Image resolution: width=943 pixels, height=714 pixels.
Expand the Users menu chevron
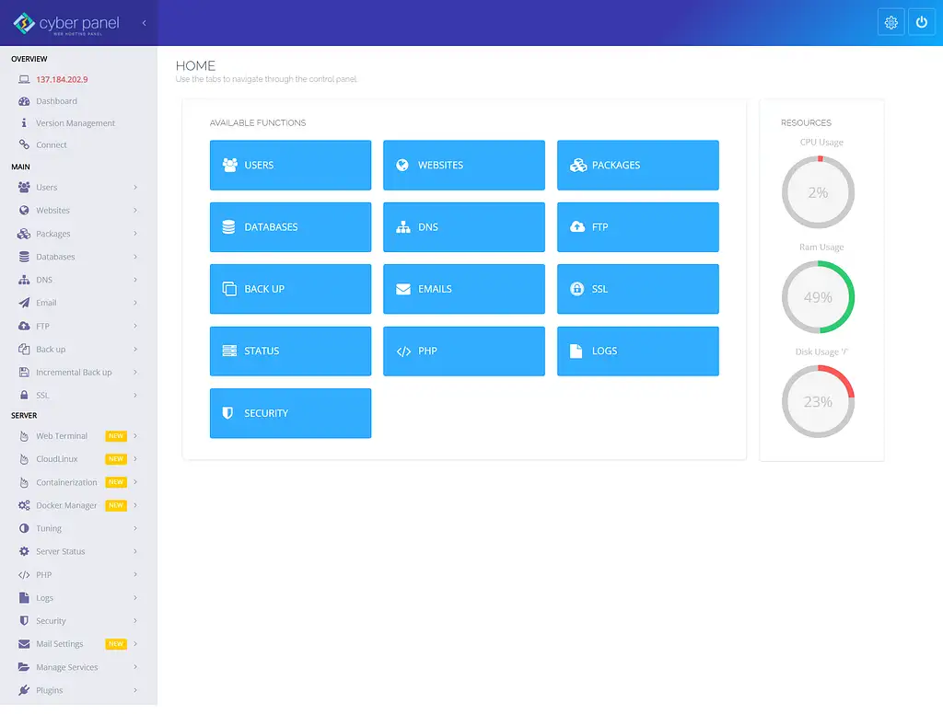(135, 187)
